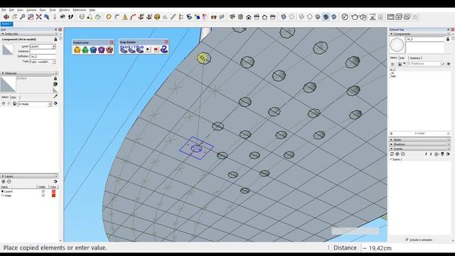Click the orange globe toolbar icon
Viewport: 455px width, 256px height.
[x=157, y=17]
